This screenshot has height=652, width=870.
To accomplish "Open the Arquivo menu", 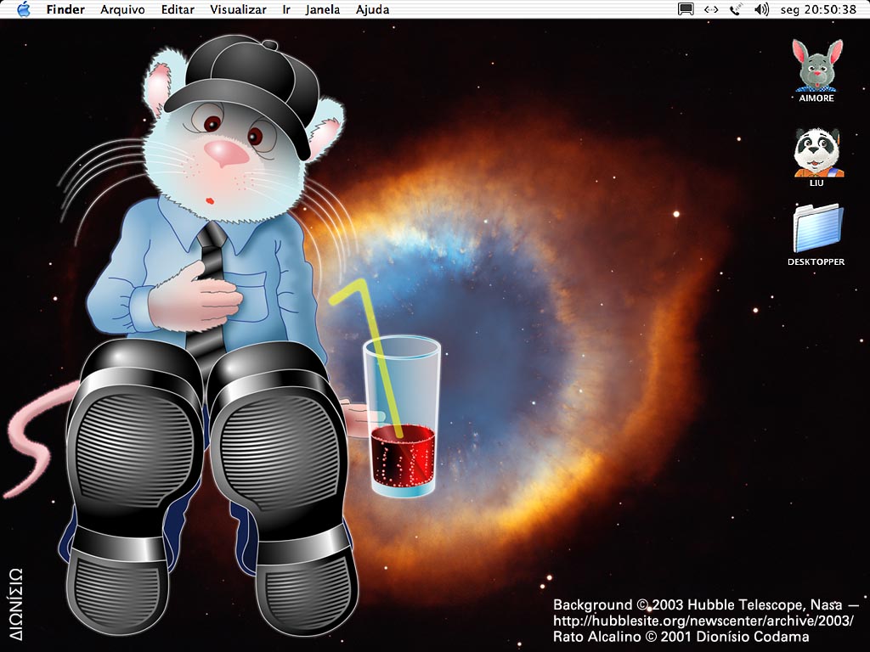I will pos(122,9).
